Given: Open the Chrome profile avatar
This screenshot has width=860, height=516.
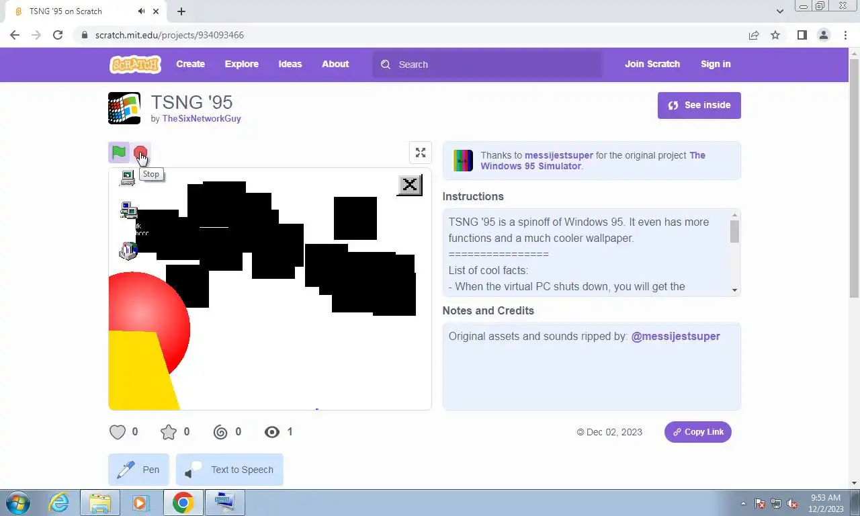Looking at the screenshot, I should point(824,35).
